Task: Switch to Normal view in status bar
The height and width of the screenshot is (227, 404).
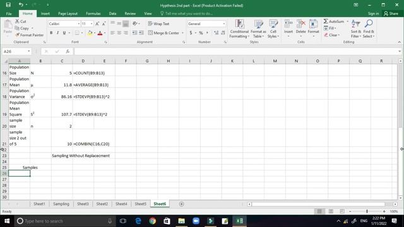Action: (x=319, y=211)
